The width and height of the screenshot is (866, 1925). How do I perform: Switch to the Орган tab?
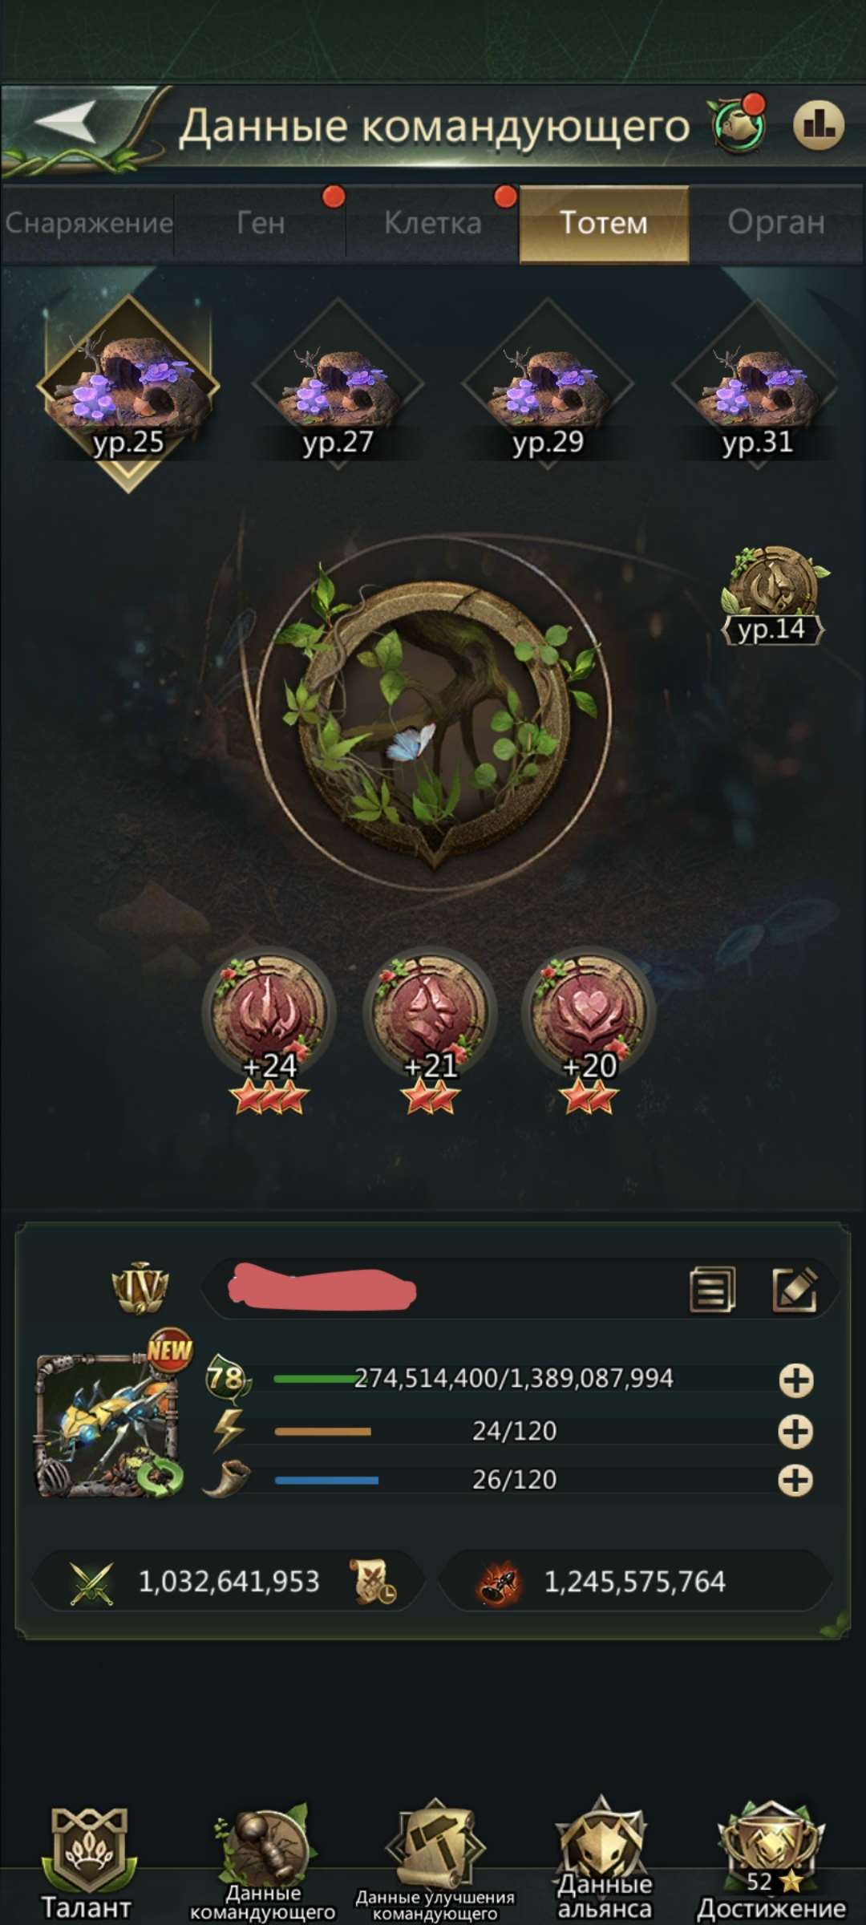(x=776, y=222)
